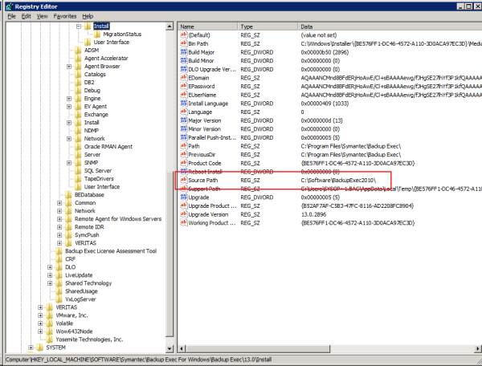
Task: Click the string icon of EPassword value
Action: (183, 86)
